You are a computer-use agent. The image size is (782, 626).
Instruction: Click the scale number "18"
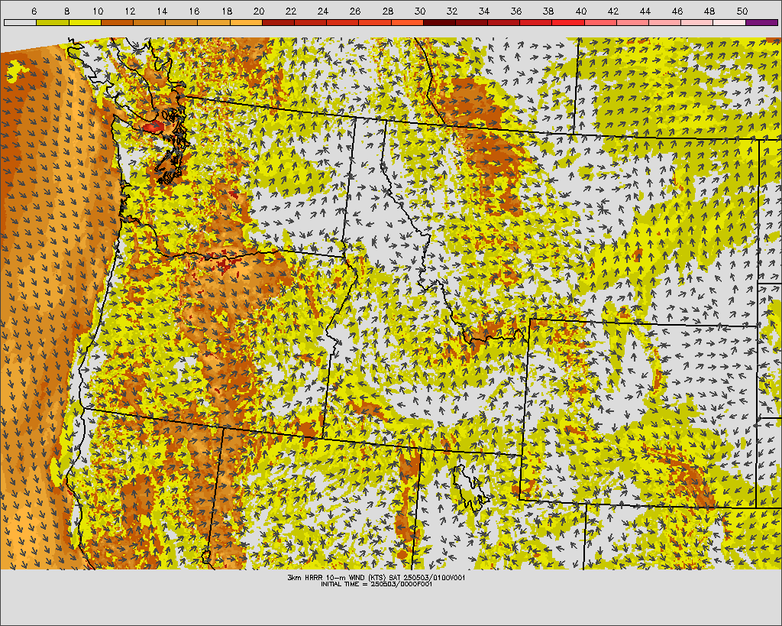click(x=227, y=11)
